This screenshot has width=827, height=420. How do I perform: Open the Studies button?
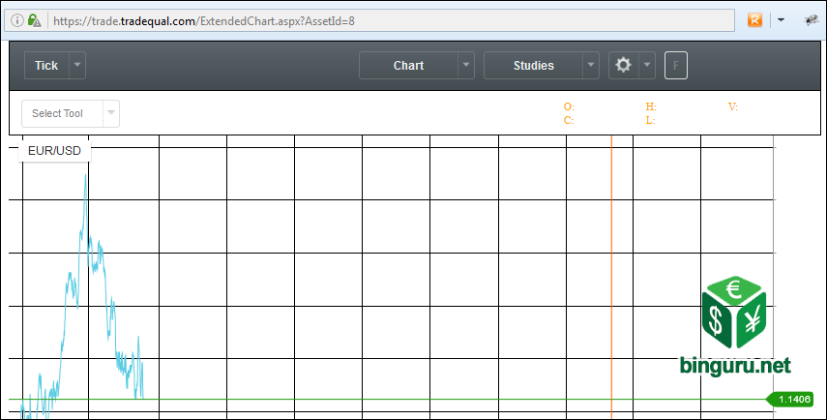coord(533,66)
